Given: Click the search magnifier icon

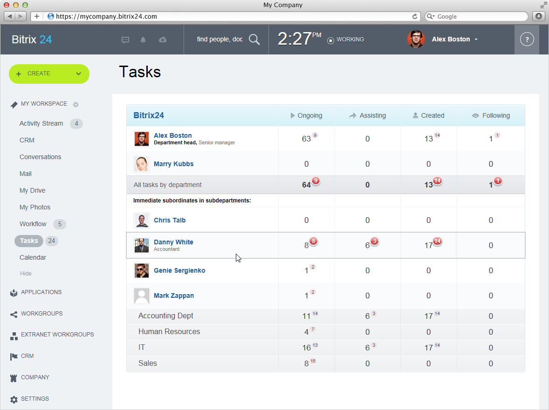Looking at the screenshot, I should (254, 40).
